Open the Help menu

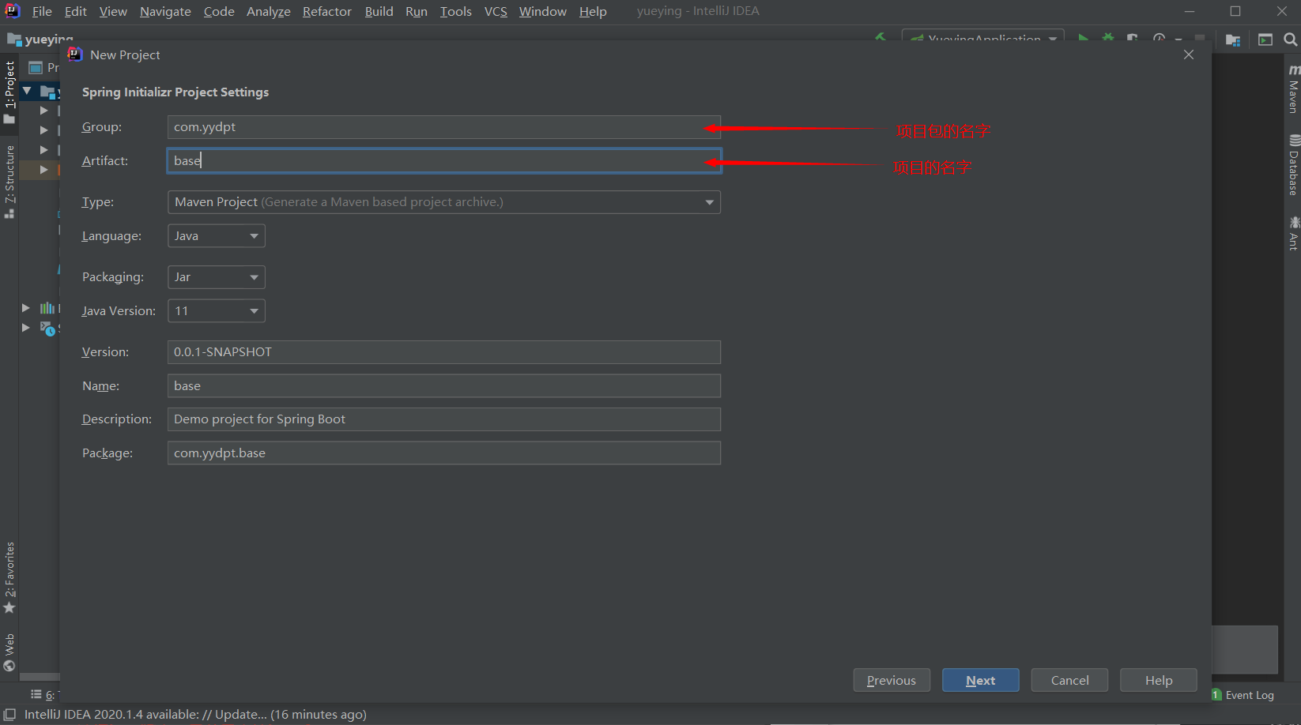click(x=593, y=11)
